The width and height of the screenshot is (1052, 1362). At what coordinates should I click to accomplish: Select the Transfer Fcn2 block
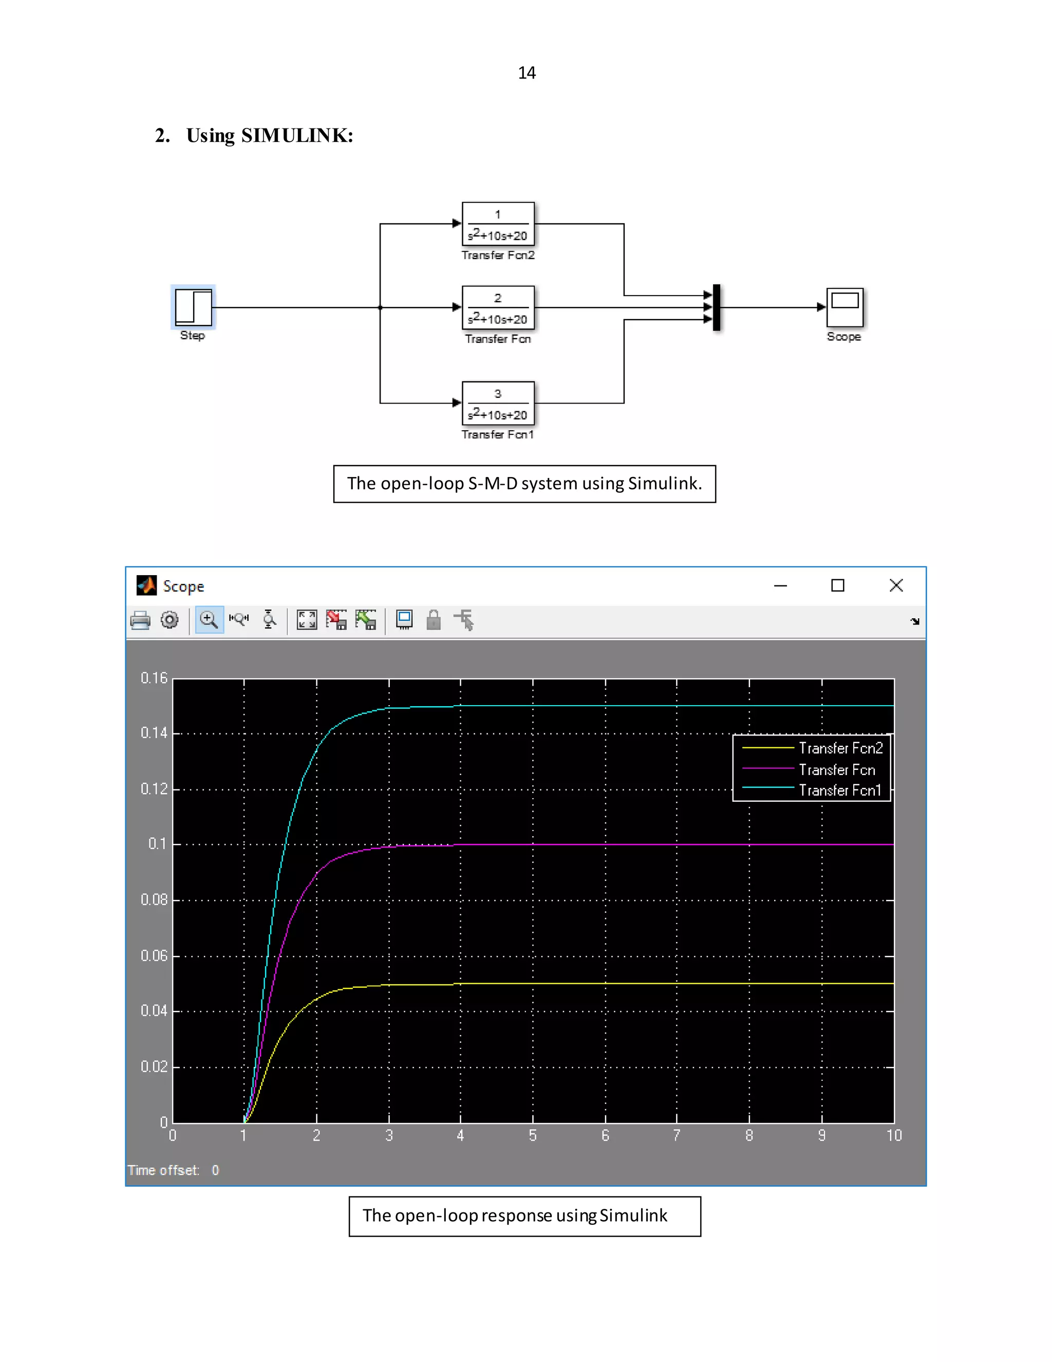tap(498, 224)
